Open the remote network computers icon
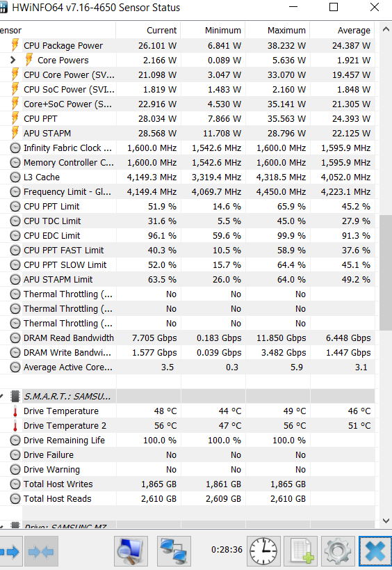The height and width of the screenshot is (570, 392). tap(174, 551)
